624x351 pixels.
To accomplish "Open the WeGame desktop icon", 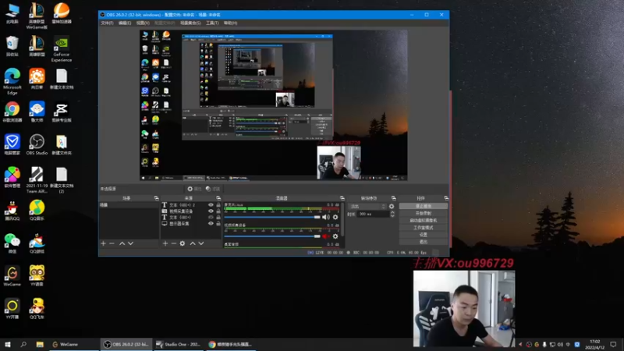I will coord(12,276).
